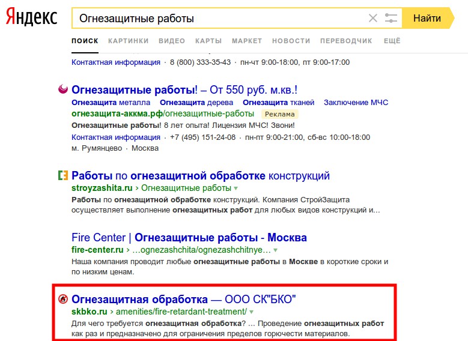This screenshot has width=468, height=341.
Task: Open the Переводчик tab
Action: click(346, 41)
